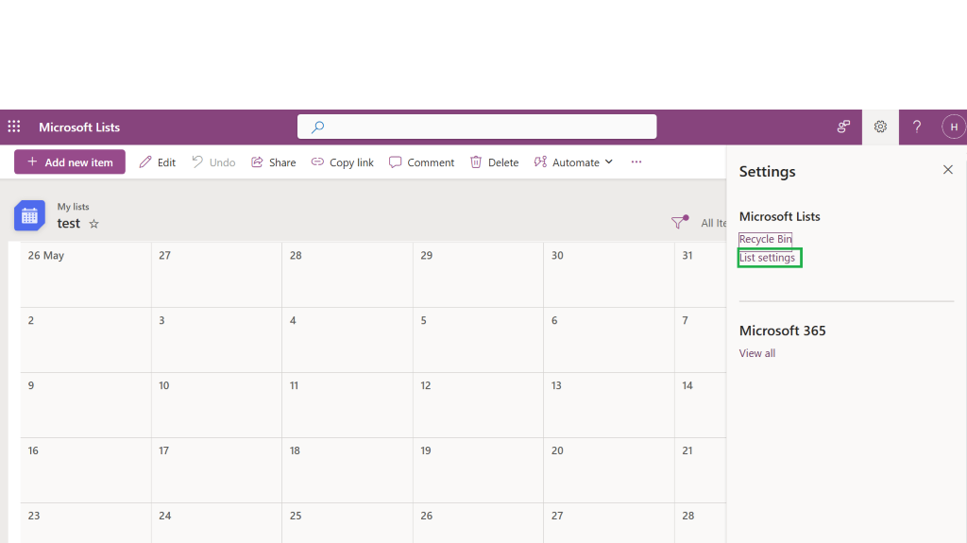967x543 pixels.
Task: Select calendar day 25
Action: tap(348, 523)
